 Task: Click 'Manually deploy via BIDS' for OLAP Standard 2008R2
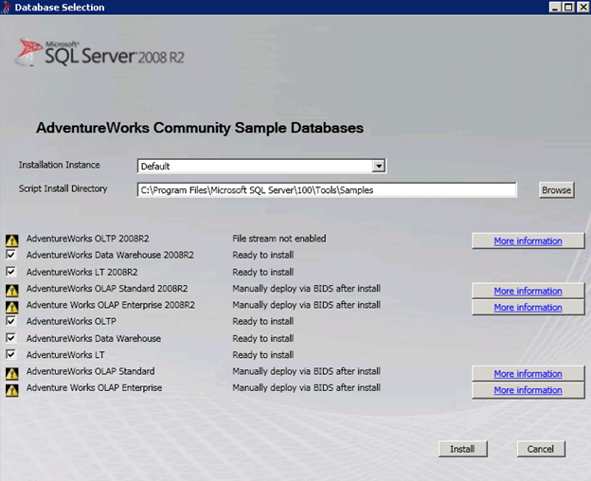(306, 289)
